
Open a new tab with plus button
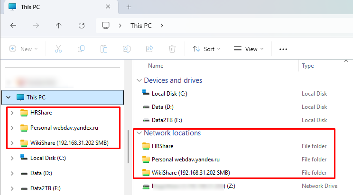point(129,7)
